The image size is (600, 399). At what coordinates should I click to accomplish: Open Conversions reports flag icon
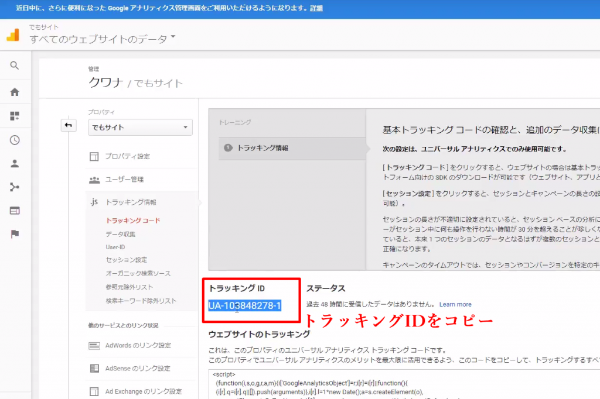[15, 234]
